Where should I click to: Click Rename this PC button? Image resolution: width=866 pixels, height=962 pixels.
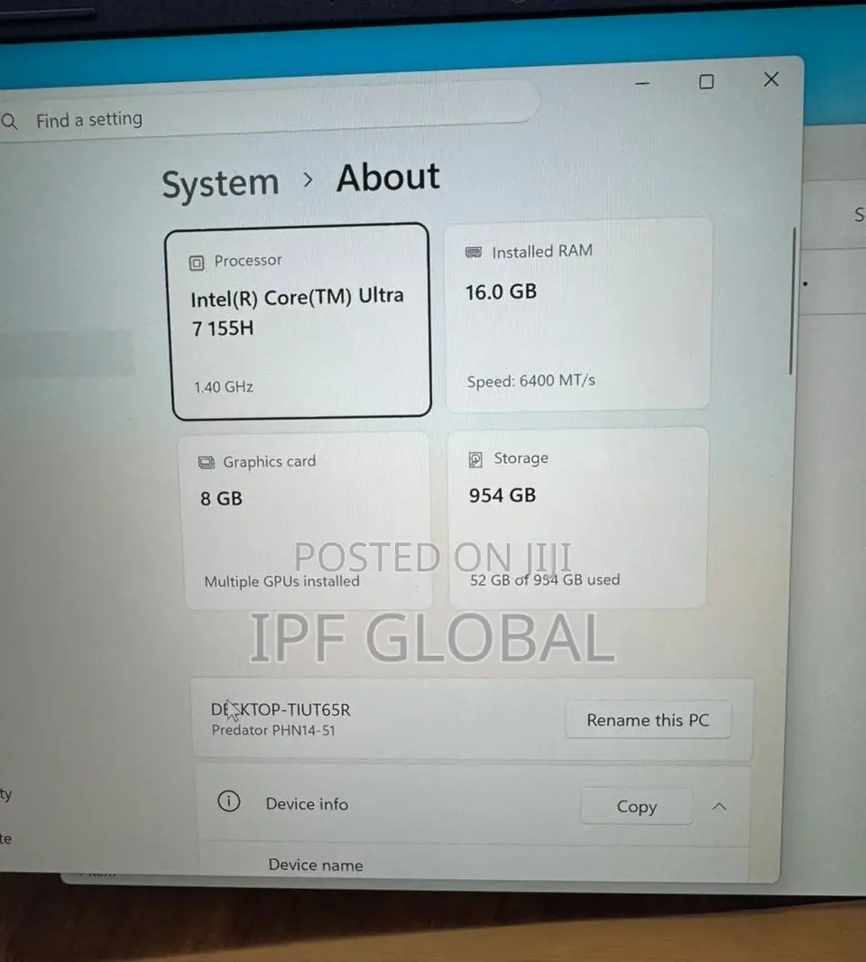pos(648,719)
